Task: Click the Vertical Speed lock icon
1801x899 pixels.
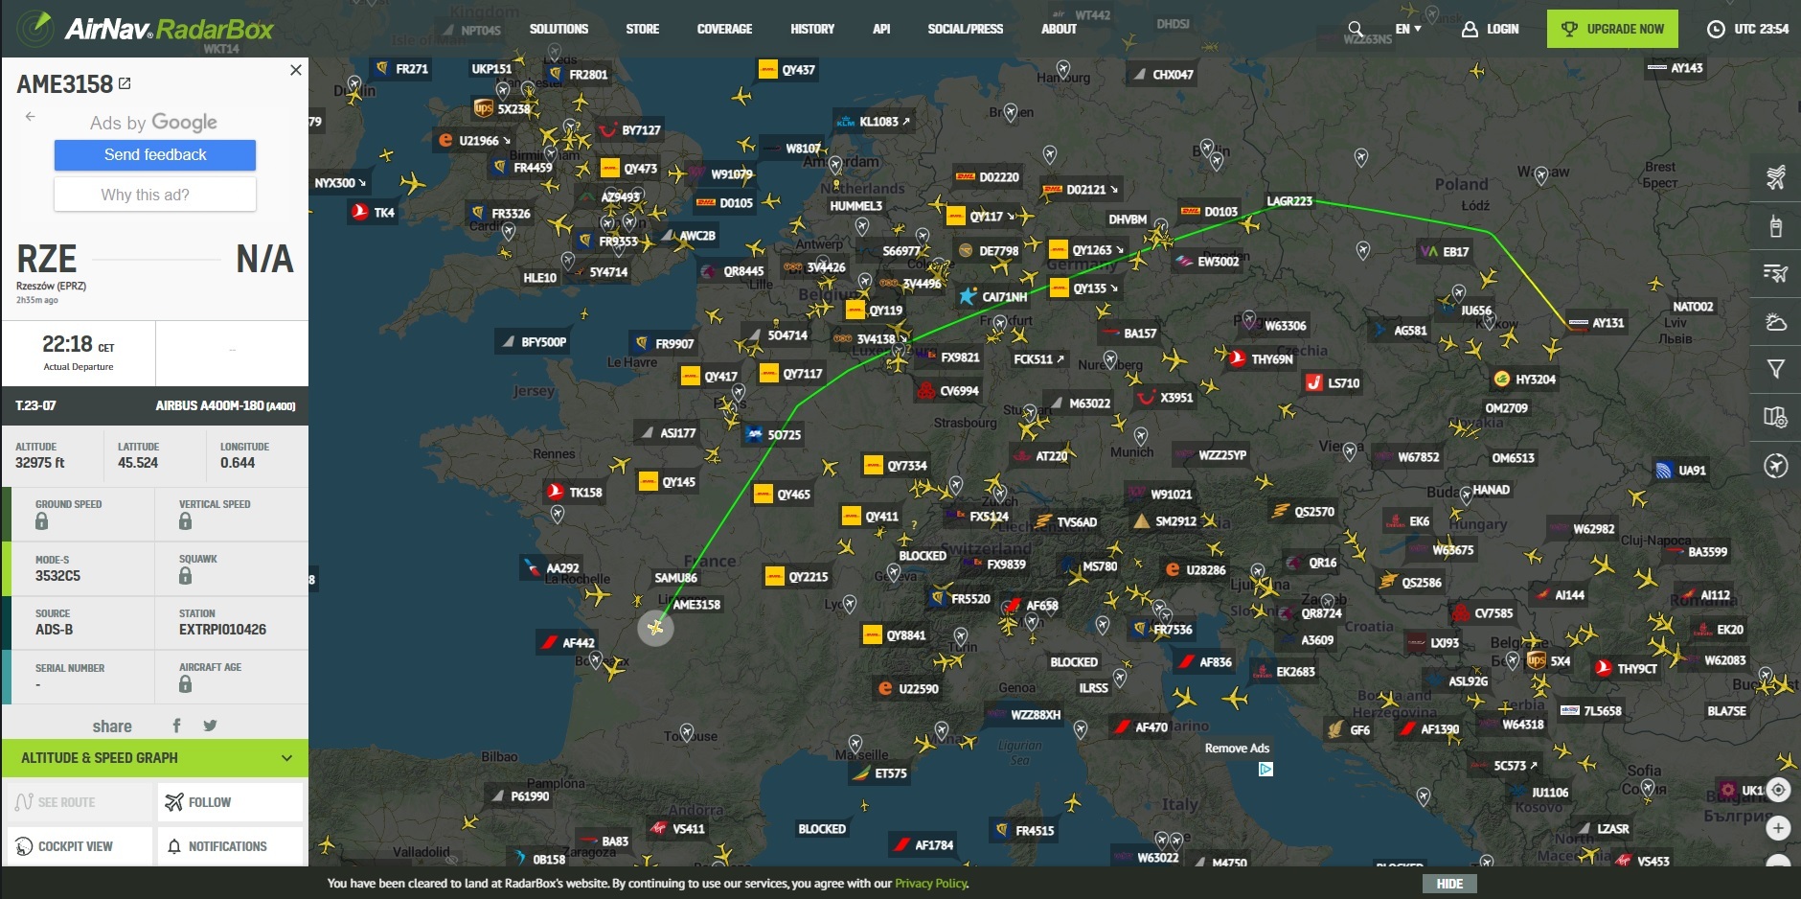Action: 185,521
